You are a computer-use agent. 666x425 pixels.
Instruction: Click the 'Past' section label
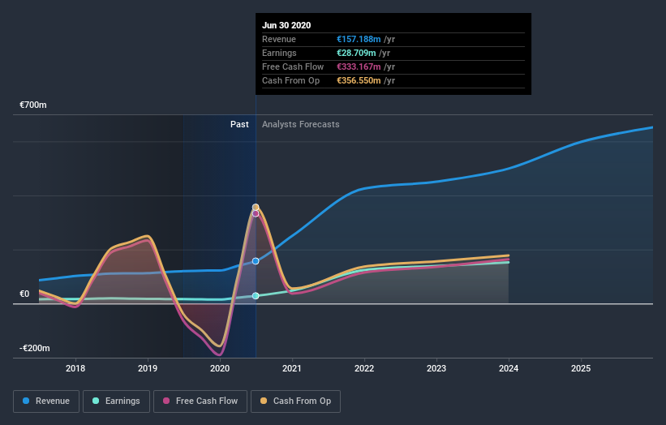[x=239, y=124]
